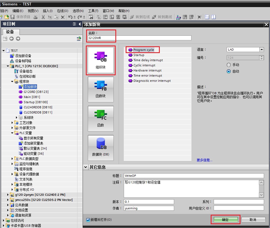270x228 pixels.
Task: Click the 取消 cancel button
Action: point(253,220)
